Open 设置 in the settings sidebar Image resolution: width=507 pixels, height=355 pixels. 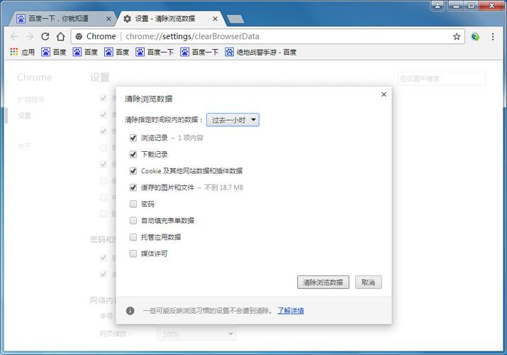pyautogui.click(x=24, y=116)
